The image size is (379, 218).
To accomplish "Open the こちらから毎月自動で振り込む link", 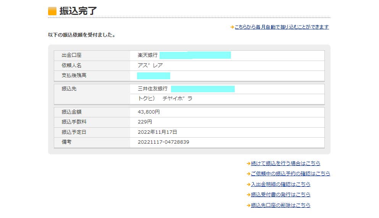I will coord(282,27).
